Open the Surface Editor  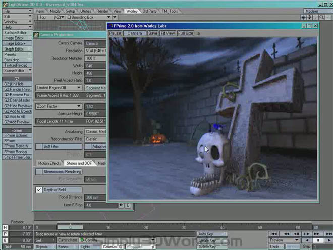pos(17,33)
